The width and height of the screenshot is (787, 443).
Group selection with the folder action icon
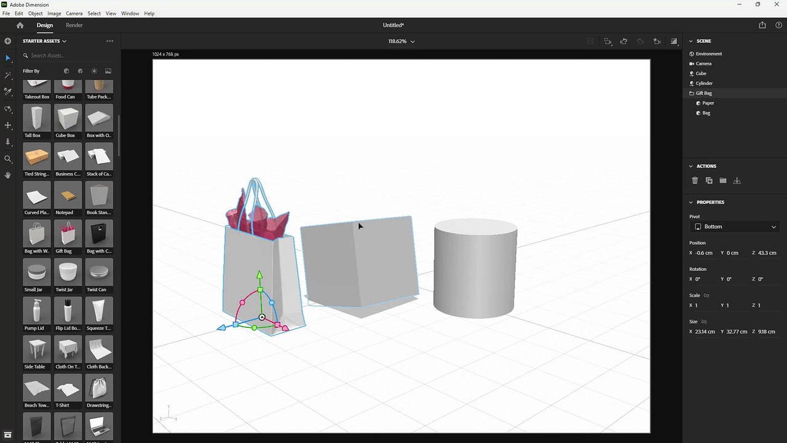(723, 180)
